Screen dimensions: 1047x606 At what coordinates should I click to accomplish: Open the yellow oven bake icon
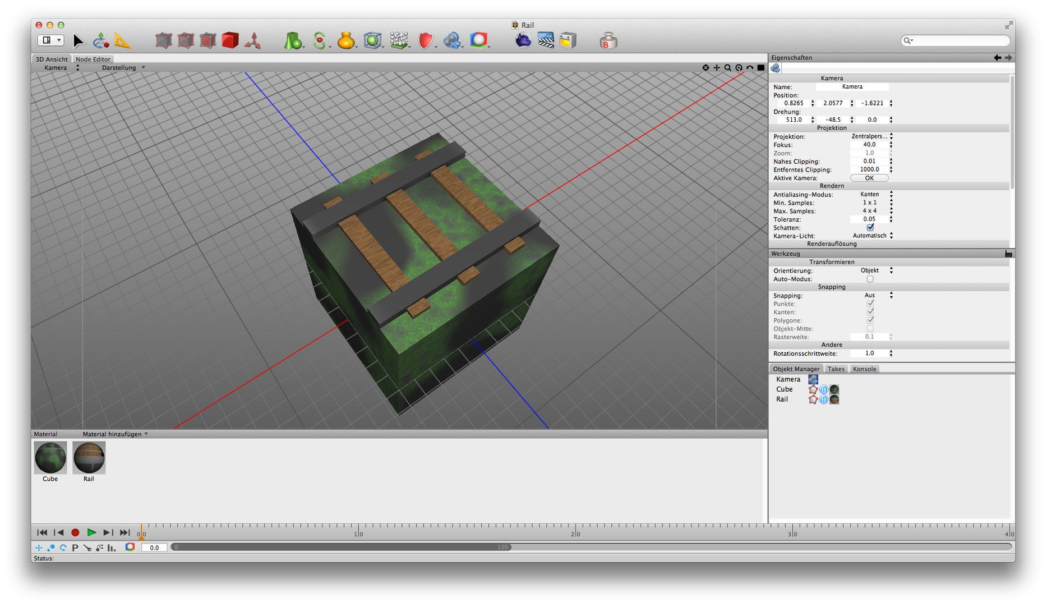(x=568, y=40)
